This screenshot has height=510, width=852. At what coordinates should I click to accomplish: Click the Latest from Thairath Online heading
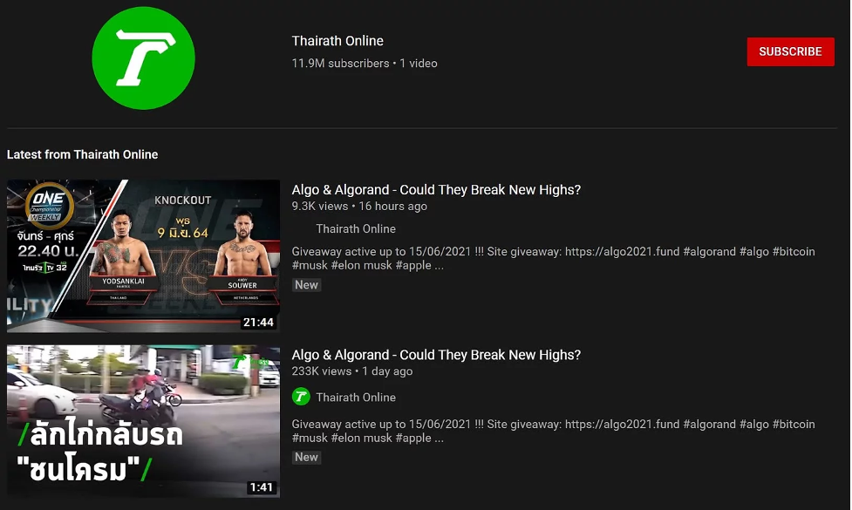point(82,154)
